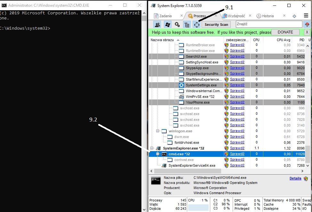312x212 pixels.
Task: Open the Details link
Action: 295,178
